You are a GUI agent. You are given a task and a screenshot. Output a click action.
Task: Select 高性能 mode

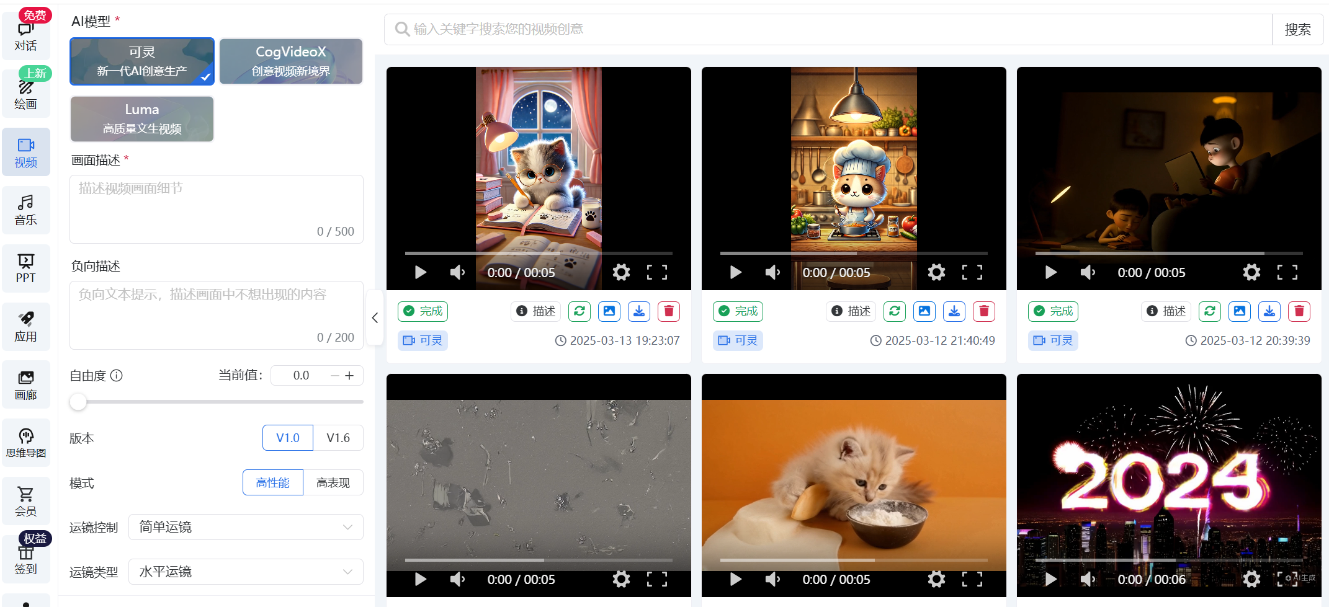pyautogui.click(x=273, y=483)
